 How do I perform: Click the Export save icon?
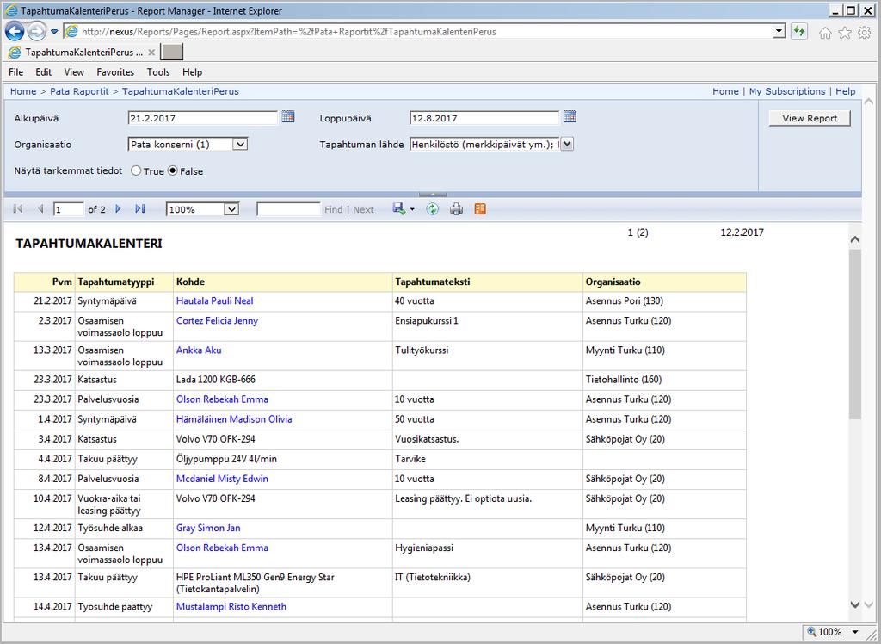[399, 209]
